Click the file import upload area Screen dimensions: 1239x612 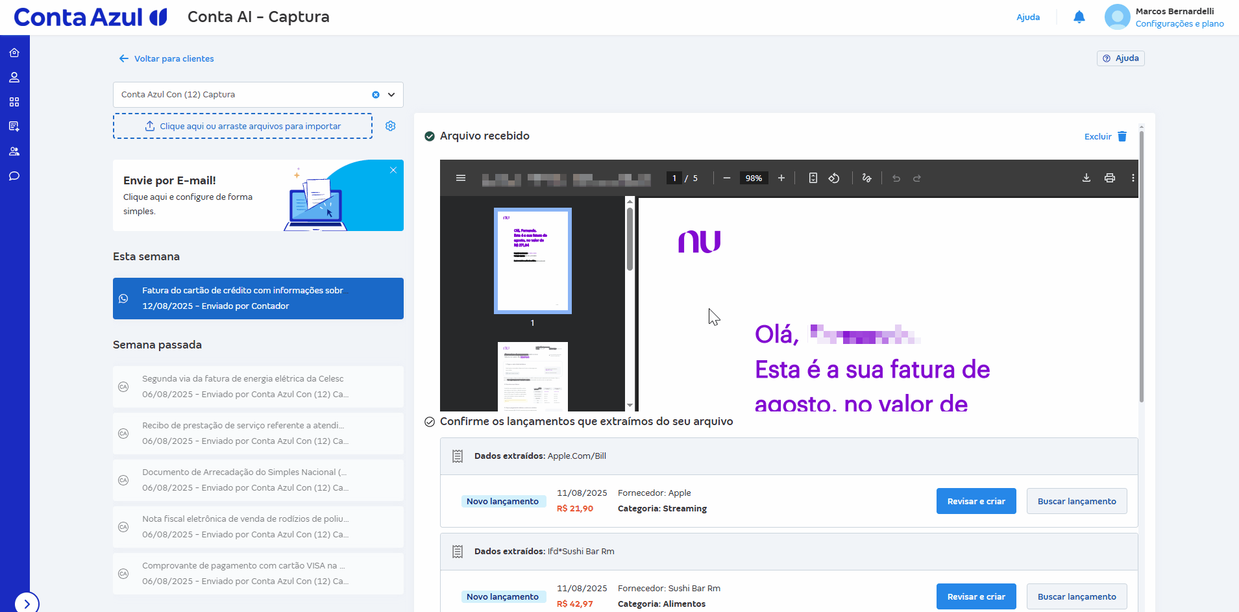(243, 126)
